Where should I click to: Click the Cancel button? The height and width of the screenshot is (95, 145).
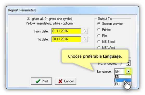click(66, 81)
